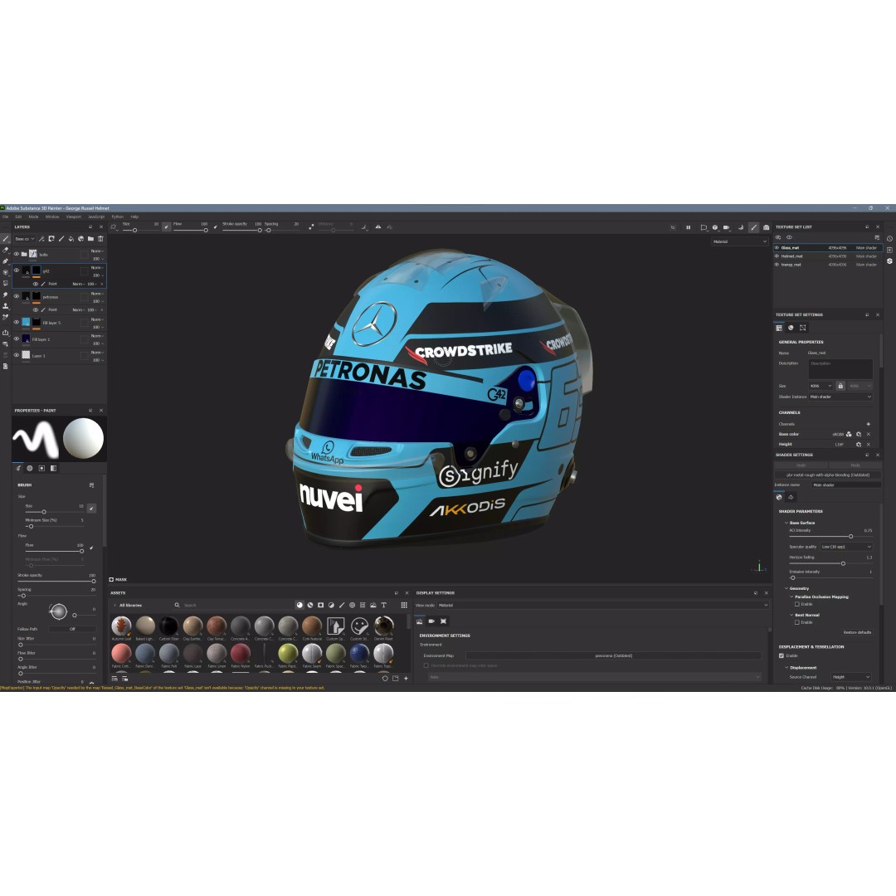Create a new folder in Layers panel
896x896 pixels.
(90, 239)
